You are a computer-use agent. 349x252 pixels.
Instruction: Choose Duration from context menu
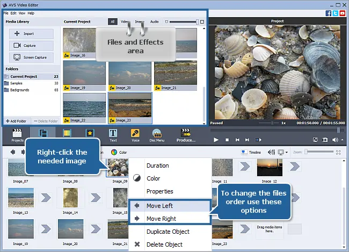tap(170, 165)
